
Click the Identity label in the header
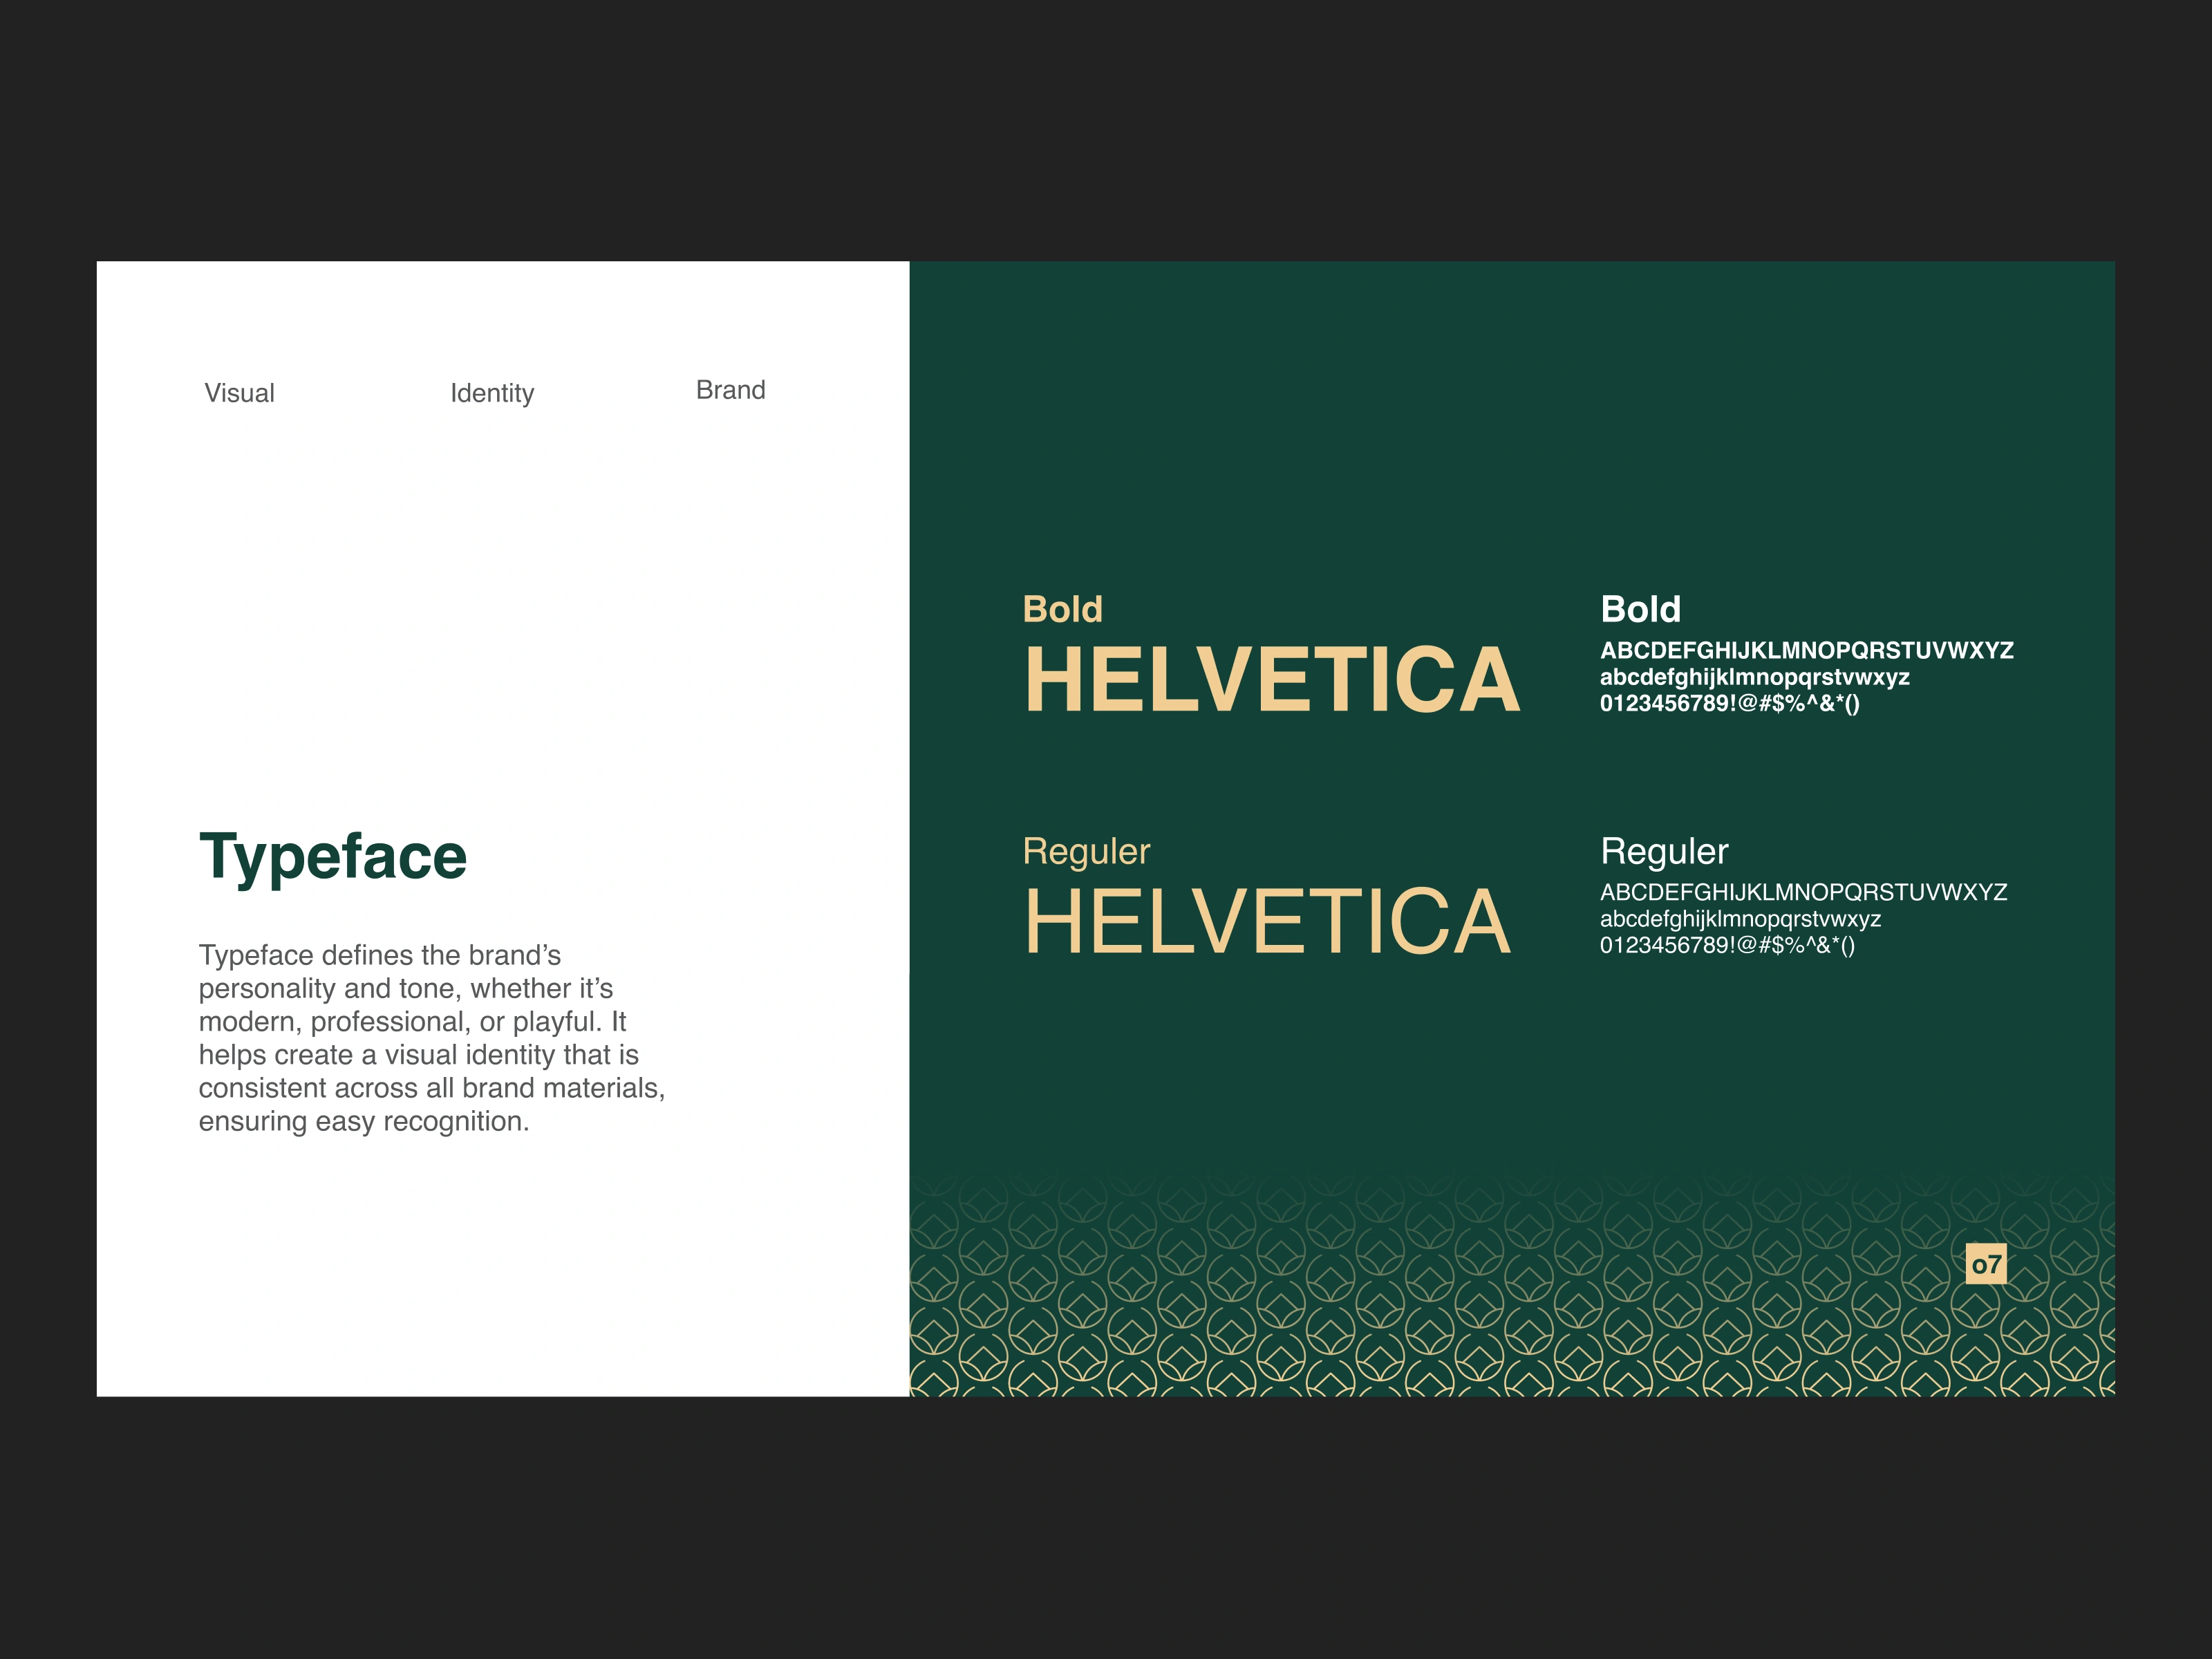pos(492,393)
